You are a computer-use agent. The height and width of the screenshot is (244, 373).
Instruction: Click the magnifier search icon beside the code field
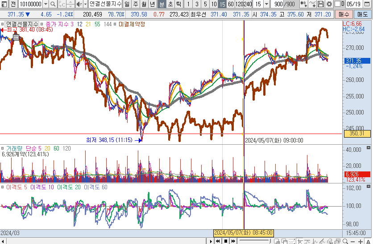[x=53, y=4]
